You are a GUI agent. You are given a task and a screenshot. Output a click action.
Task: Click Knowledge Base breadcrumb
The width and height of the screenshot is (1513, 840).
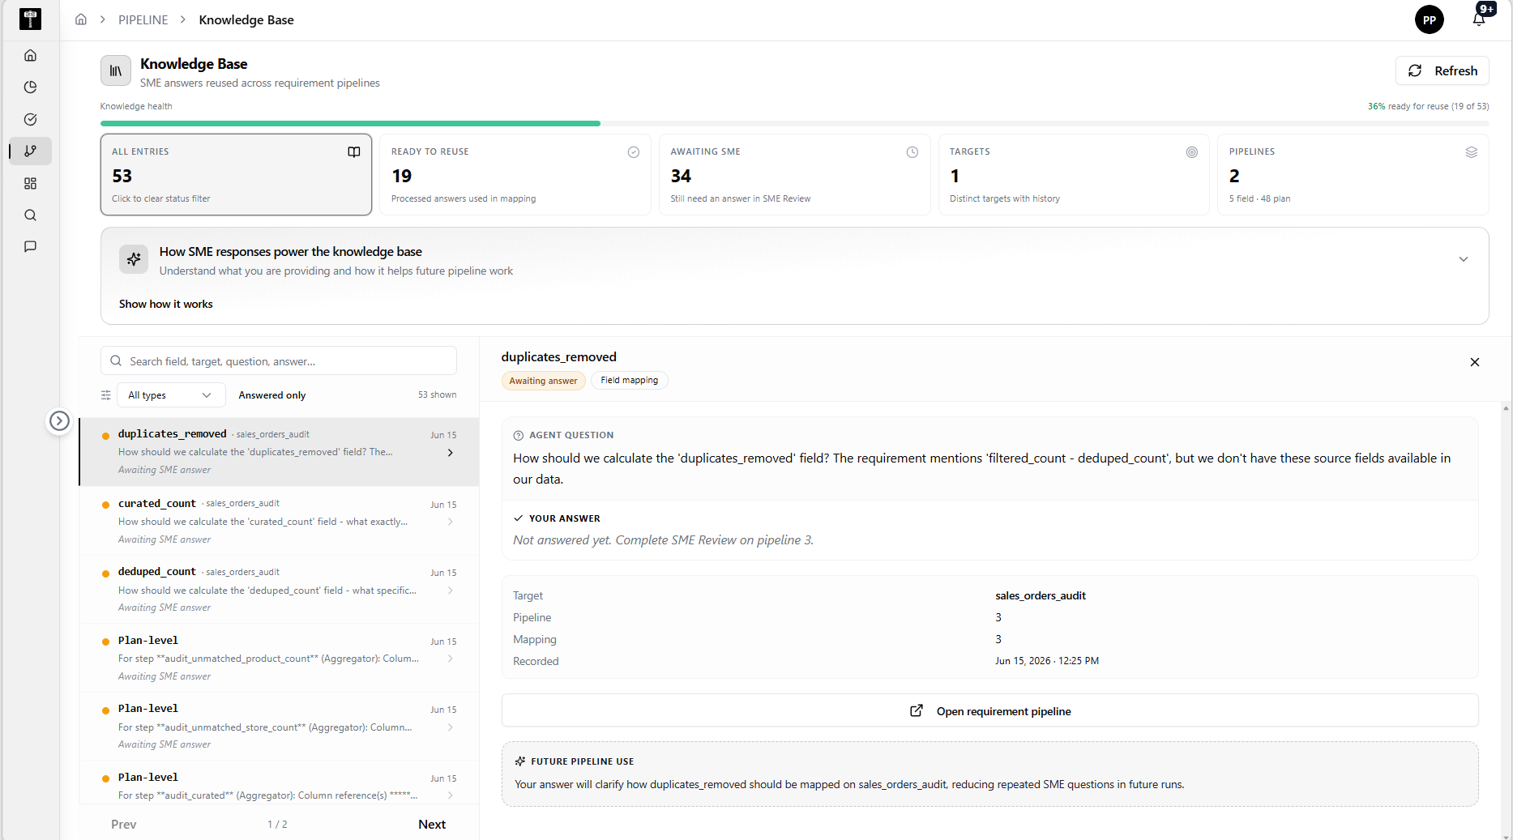246,19
